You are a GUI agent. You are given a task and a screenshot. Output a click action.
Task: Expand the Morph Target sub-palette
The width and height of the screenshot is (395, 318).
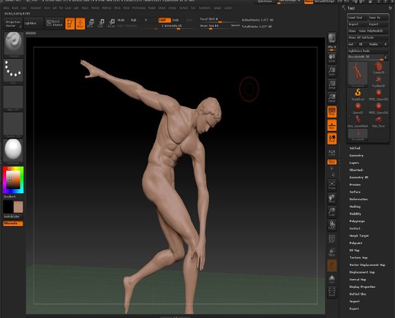(359, 236)
